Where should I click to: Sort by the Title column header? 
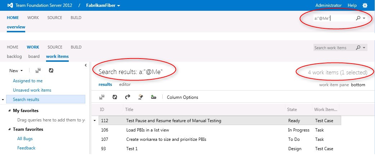tap(129, 110)
